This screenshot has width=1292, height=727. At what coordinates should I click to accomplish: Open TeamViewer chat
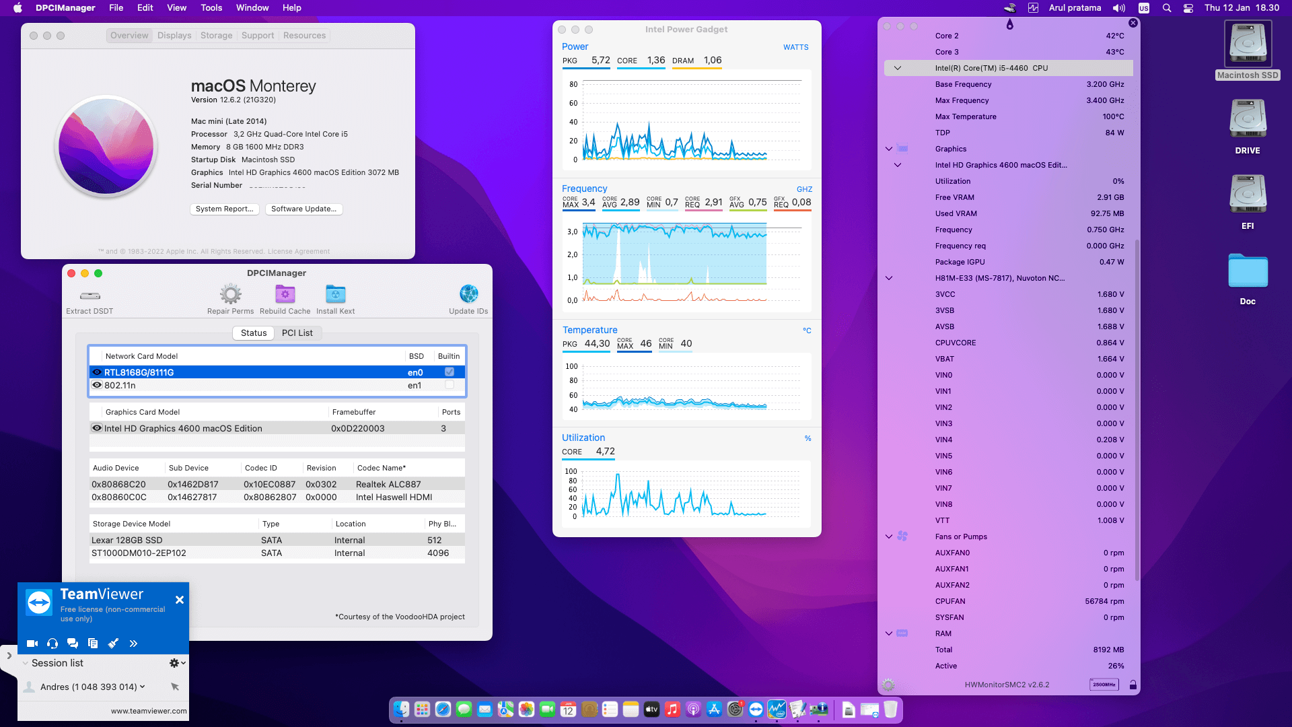tap(73, 643)
